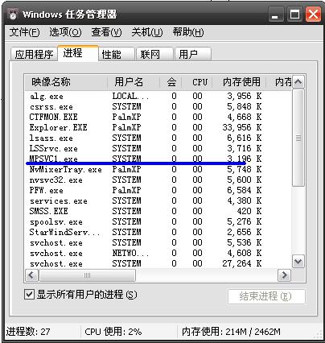This screenshot has width=325, height=343.
Task: Click the scroll down arrow in process list
Action: coord(298,262)
